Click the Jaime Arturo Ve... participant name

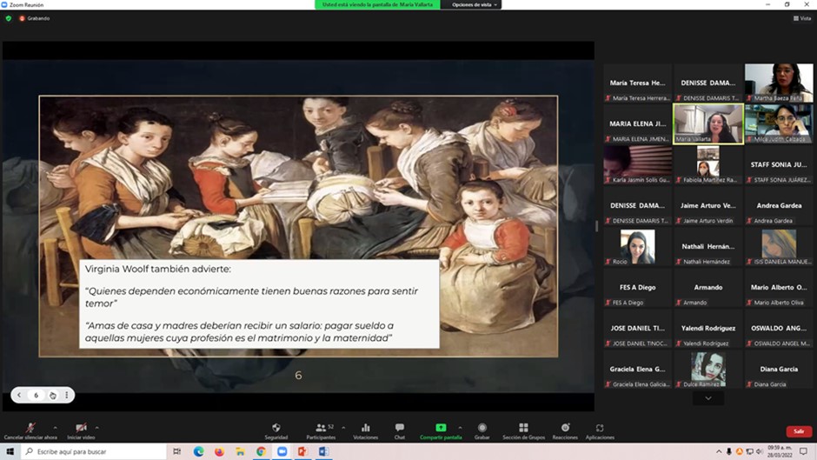click(708, 205)
